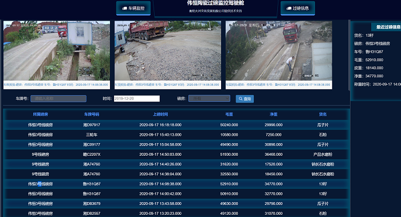
Task: Focus the 车牌号 input field
Action: click(58, 98)
